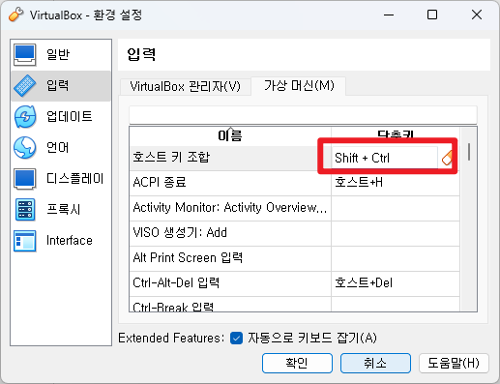The width and height of the screenshot is (500, 384).
Task: Select Activity Monitor: Activity Overview row
Action: [x=230, y=208]
